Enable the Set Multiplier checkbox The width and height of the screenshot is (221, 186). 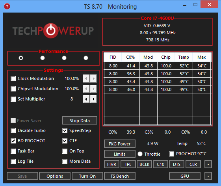coord(13,99)
